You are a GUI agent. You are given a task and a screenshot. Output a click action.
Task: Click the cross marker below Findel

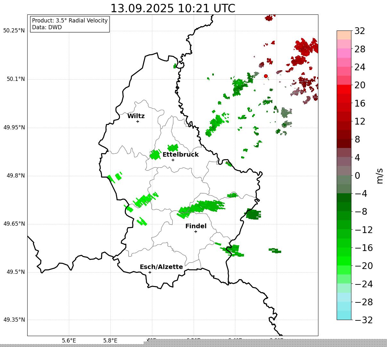(x=196, y=231)
